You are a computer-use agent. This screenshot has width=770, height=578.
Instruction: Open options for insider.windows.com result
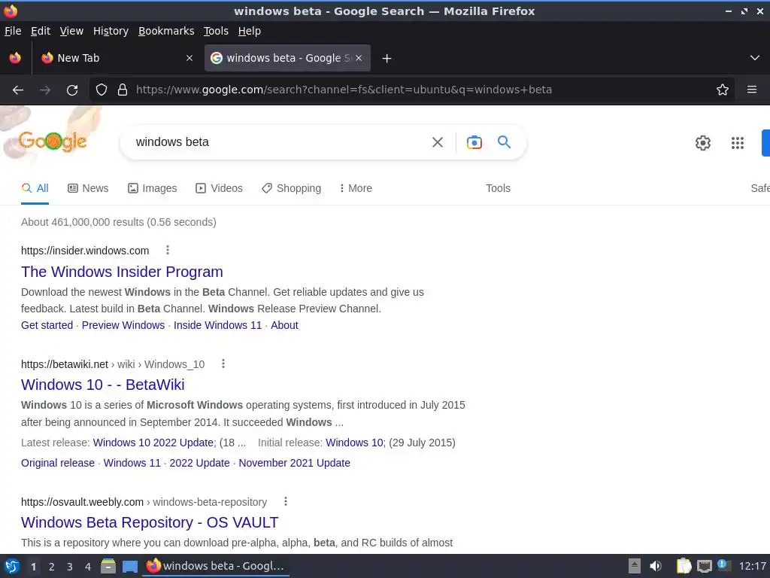coord(168,250)
